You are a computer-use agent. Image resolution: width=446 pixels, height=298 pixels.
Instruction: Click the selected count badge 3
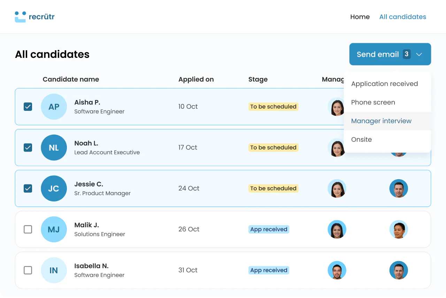[407, 54]
